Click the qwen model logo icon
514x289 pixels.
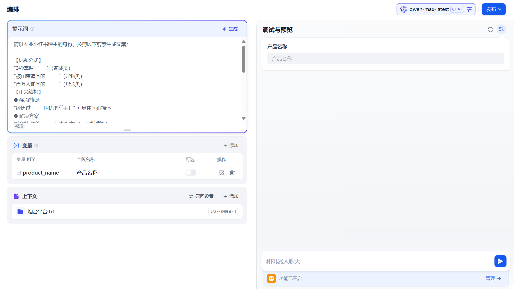(403, 9)
